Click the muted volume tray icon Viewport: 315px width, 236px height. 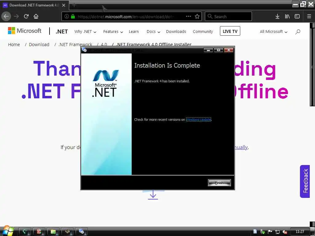285,232
